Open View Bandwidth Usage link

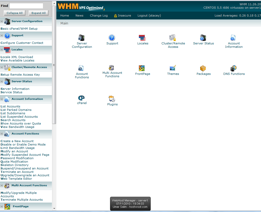[x=17, y=127]
